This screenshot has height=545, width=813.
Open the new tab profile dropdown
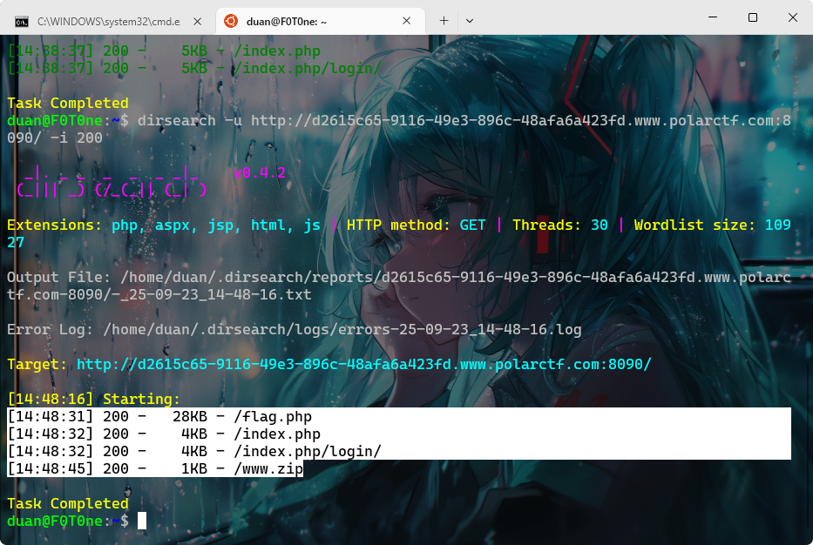tap(470, 21)
